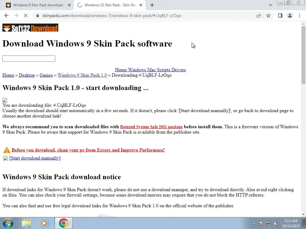
Task: Switch to the Windows 10 Skin Pack tab
Action: (110, 5)
